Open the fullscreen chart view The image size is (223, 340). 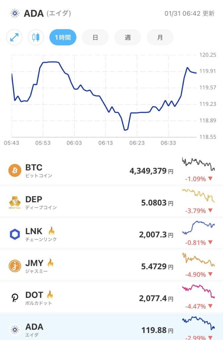pos(13,37)
